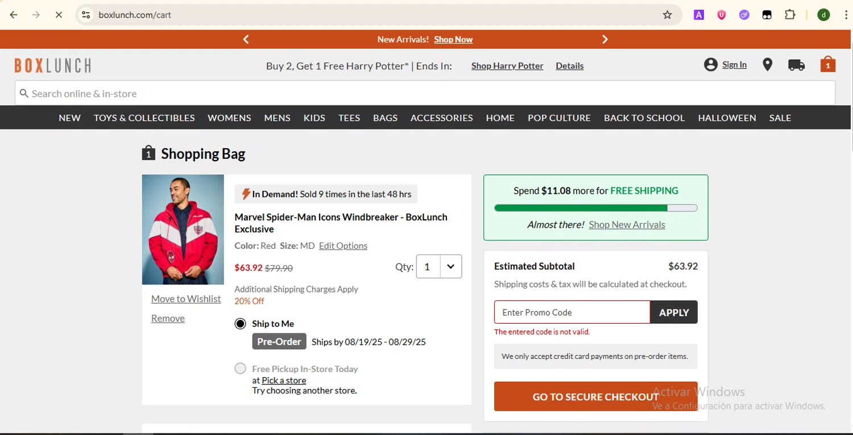Open the Home menu
The image size is (853, 435).
pos(500,118)
